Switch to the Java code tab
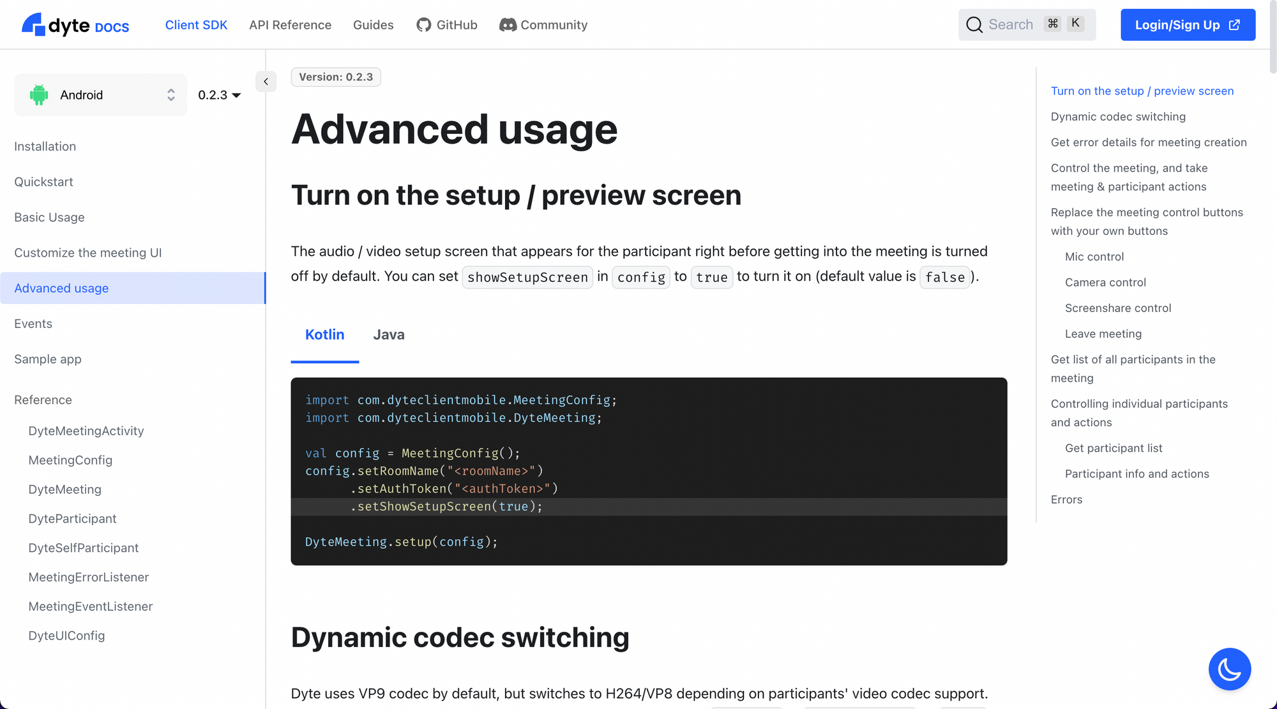 [388, 335]
